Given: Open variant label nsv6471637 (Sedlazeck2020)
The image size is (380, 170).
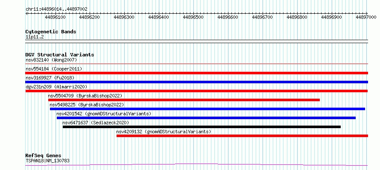Looking at the screenshot, I should click(x=96, y=123).
